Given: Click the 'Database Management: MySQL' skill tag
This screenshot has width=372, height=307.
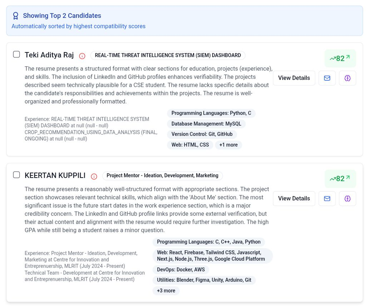Looking at the screenshot, I should [x=206, y=124].
